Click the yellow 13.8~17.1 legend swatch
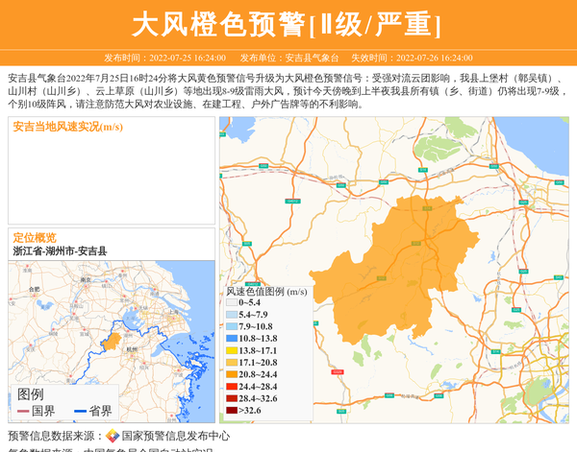 [x=232, y=350]
